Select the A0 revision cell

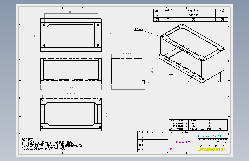coord(157,15)
